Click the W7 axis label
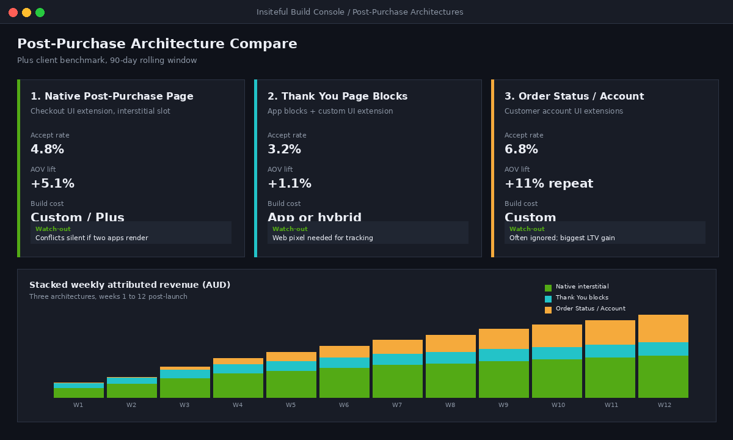Image resolution: width=733 pixels, height=440 pixels. (x=397, y=405)
